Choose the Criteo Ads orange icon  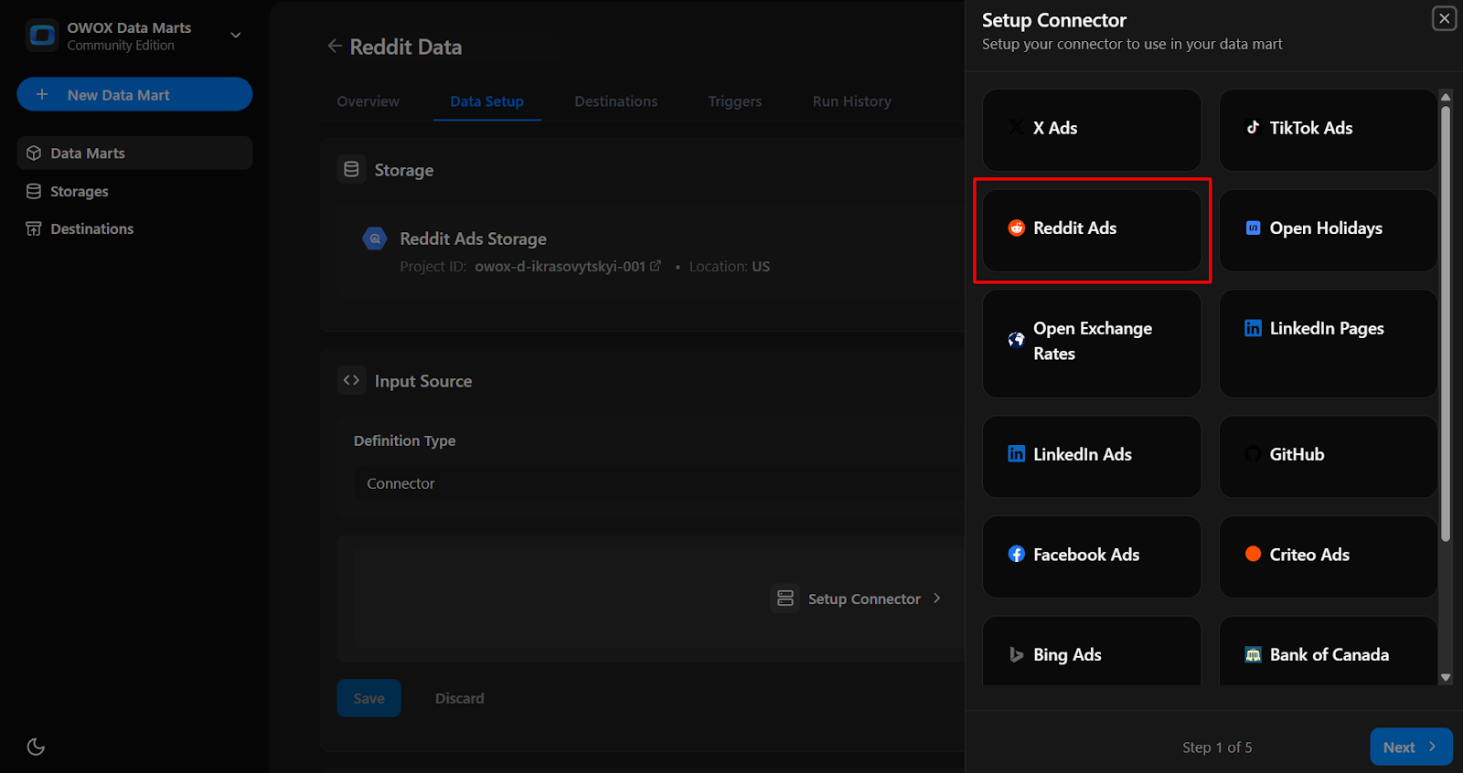coord(1253,555)
